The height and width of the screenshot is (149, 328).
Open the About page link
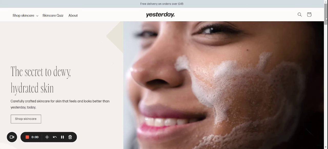pos(73,16)
